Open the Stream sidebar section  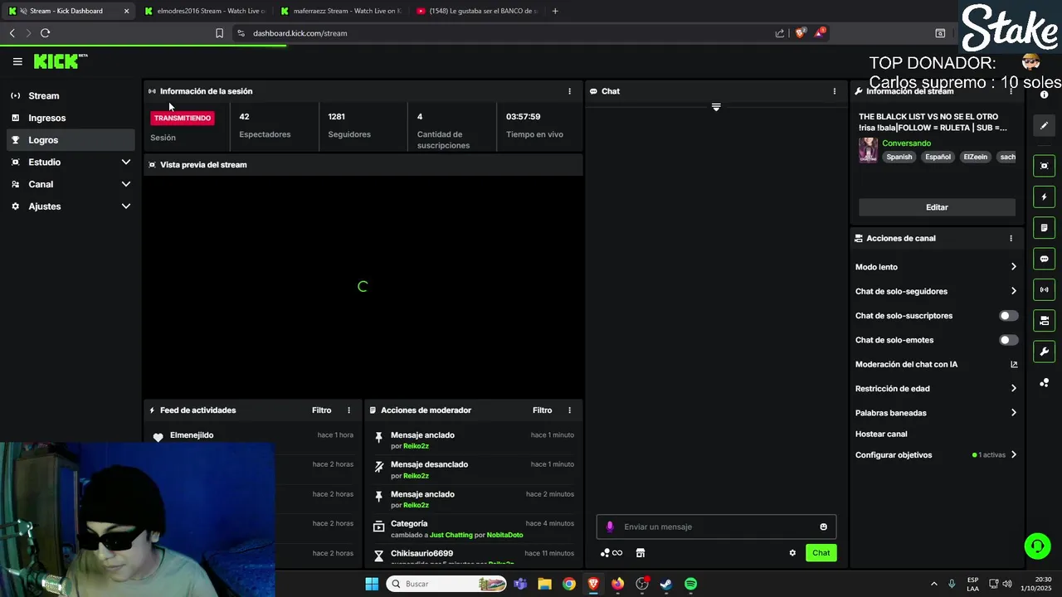71,95
